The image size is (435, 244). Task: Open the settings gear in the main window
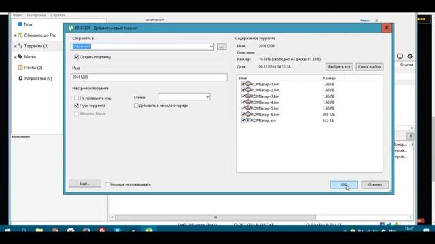410,56
